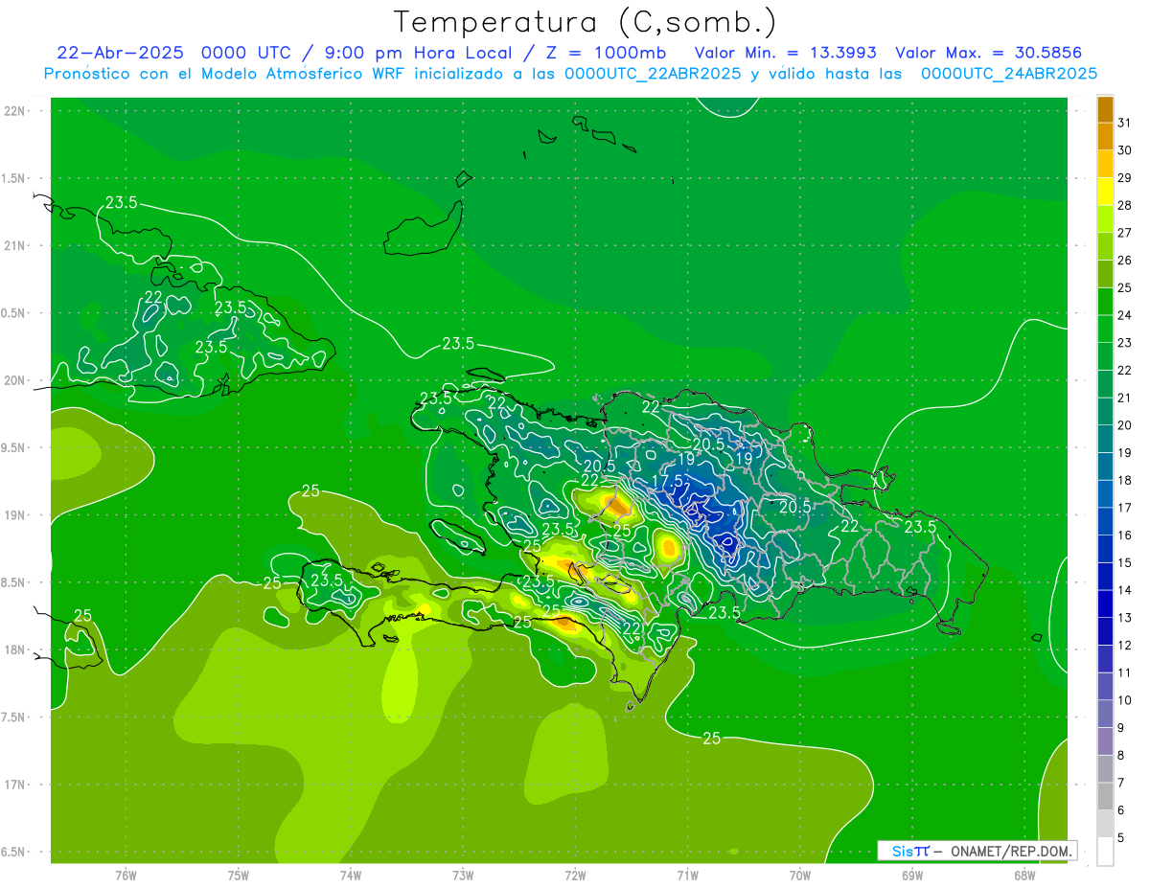The width and height of the screenshot is (1150, 888).
Task: Click the '21N' latitude axis label
Action: (x=14, y=245)
